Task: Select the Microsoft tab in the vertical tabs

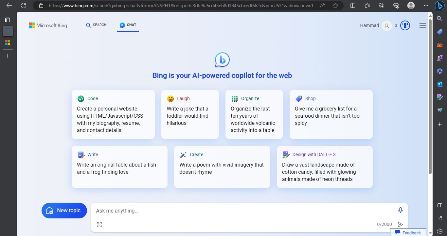Action: point(8,42)
